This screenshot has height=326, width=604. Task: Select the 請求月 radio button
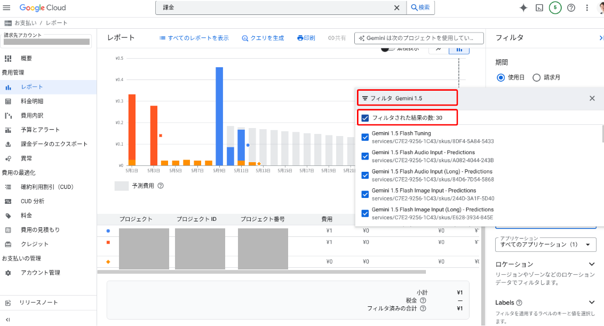[536, 77]
